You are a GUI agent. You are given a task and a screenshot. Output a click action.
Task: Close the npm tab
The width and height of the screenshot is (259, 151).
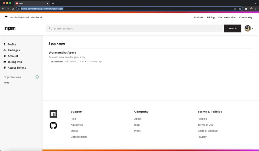pos(48,3)
